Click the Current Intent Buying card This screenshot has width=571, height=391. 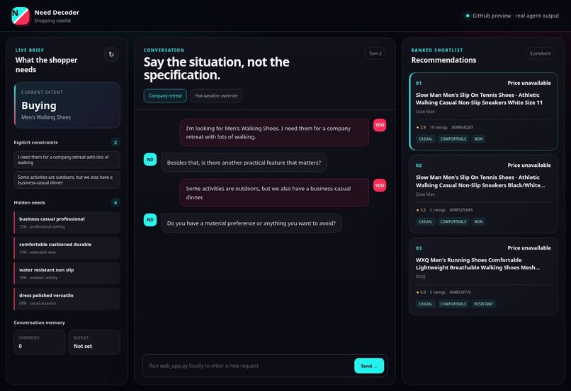pos(67,105)
